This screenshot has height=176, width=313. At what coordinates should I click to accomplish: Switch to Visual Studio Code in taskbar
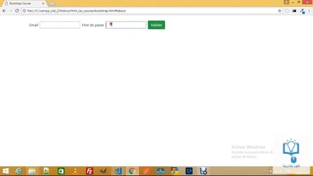[x=118, y=171]
